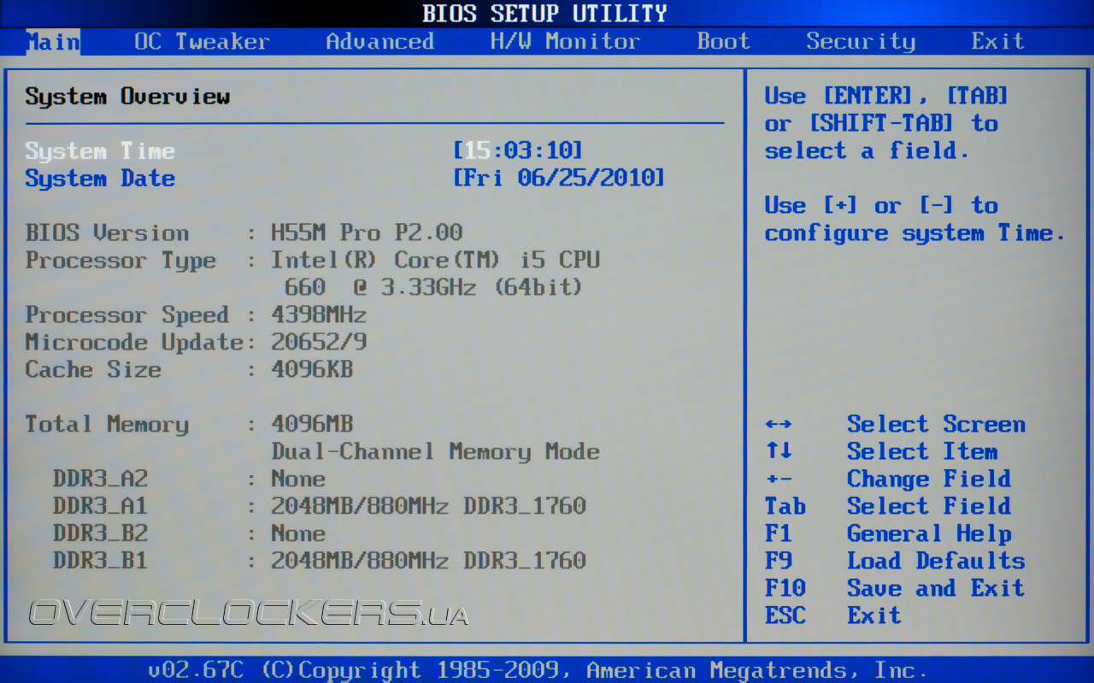
Task: Select the Exit tab in the top menu
Action: tap(997, 41)
